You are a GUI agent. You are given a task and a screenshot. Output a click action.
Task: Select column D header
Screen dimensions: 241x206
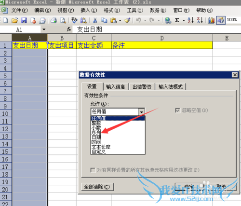tap(162, 38)
